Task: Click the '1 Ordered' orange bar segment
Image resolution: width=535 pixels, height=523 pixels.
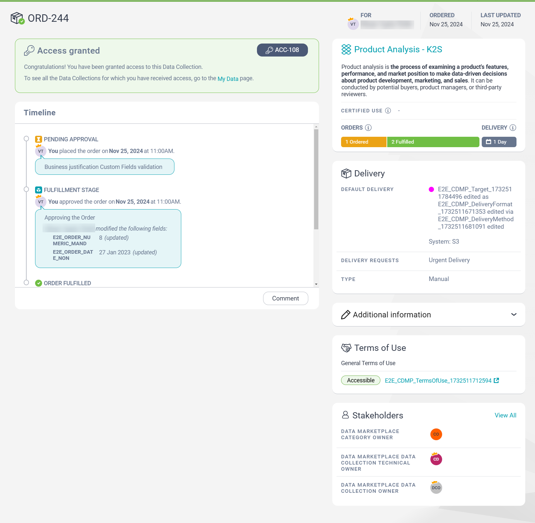Action: 363,142
